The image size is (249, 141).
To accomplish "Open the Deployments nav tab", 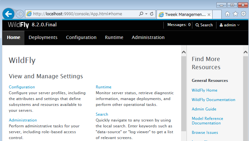I will point(43,38).
